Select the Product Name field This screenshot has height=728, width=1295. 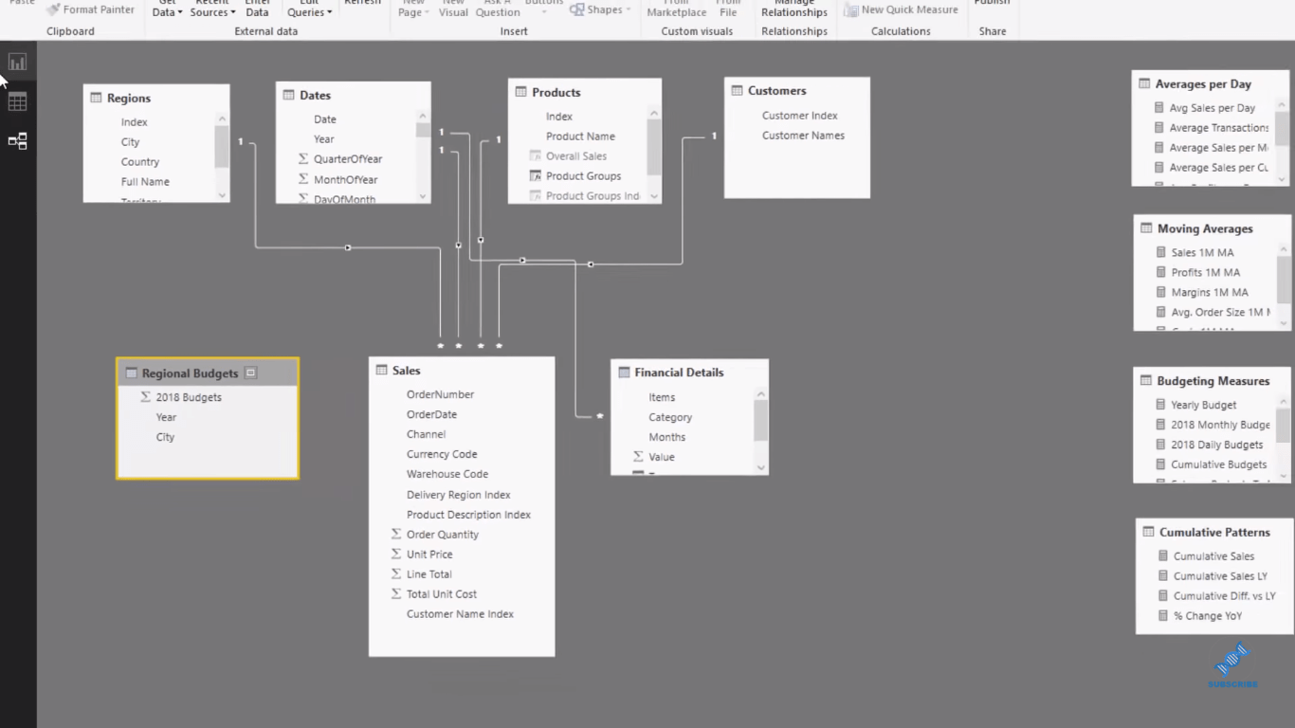pyautogui.click(x=580, y=136)
